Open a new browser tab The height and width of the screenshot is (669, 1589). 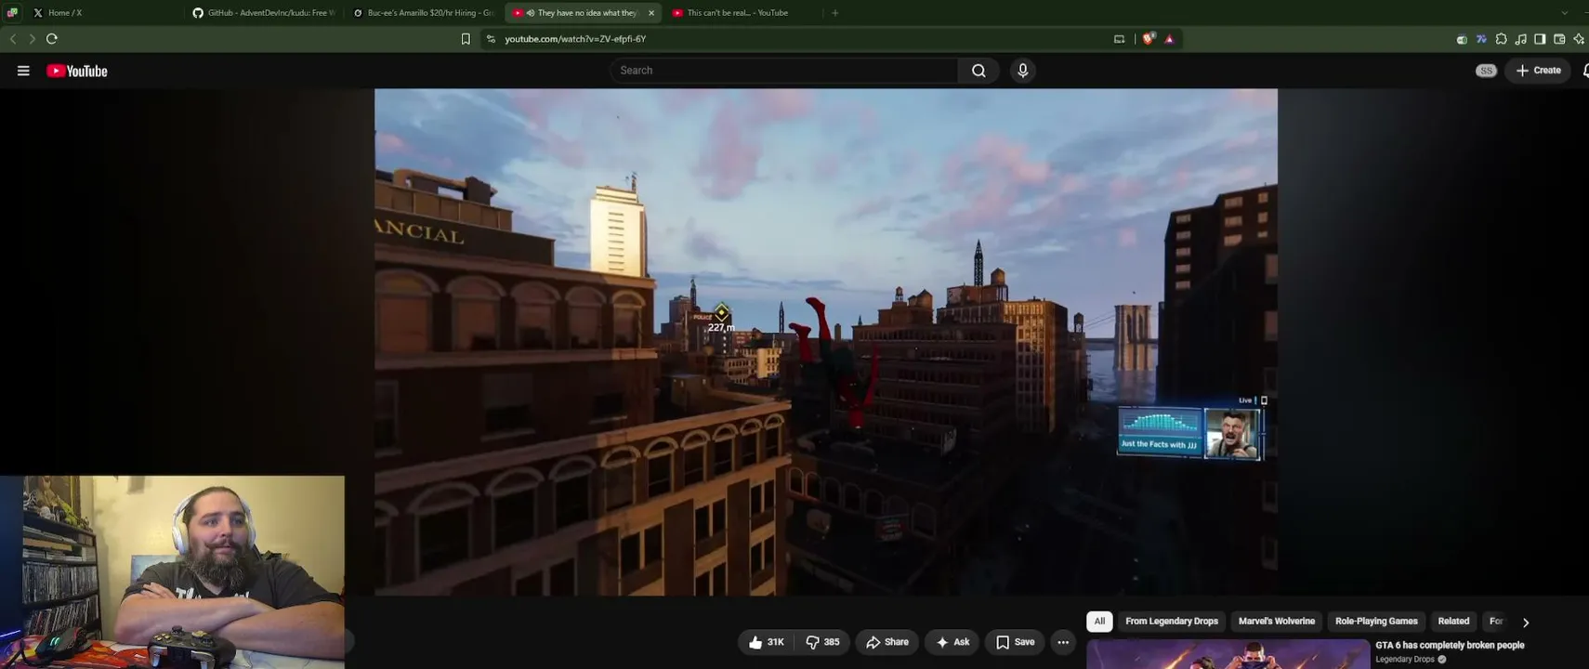(834, 13)
